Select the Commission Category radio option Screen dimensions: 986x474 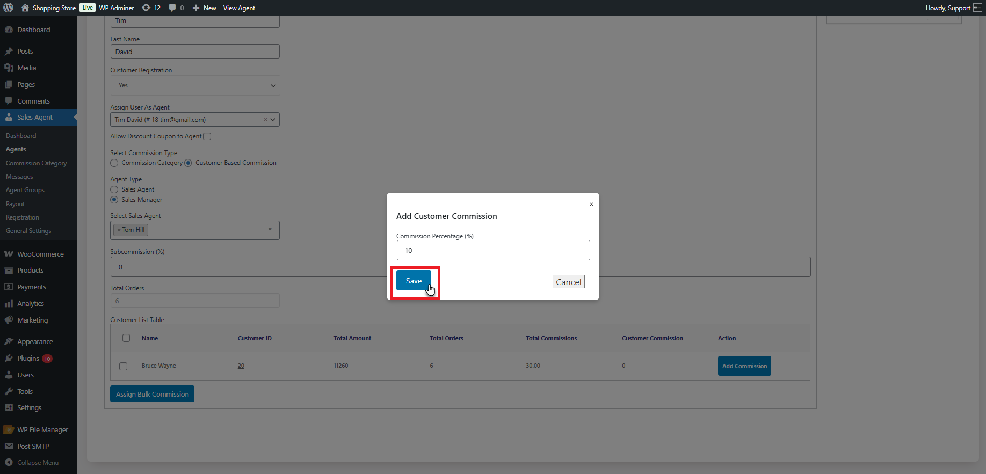click(114, 163)
